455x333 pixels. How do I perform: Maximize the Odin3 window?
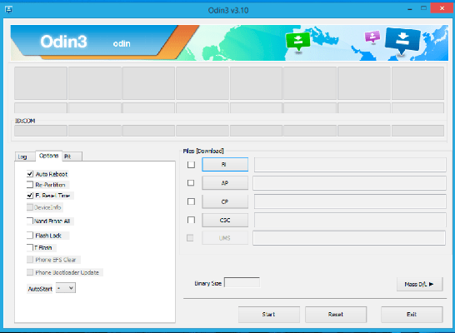pyautogui.click(x=423, y=8)
